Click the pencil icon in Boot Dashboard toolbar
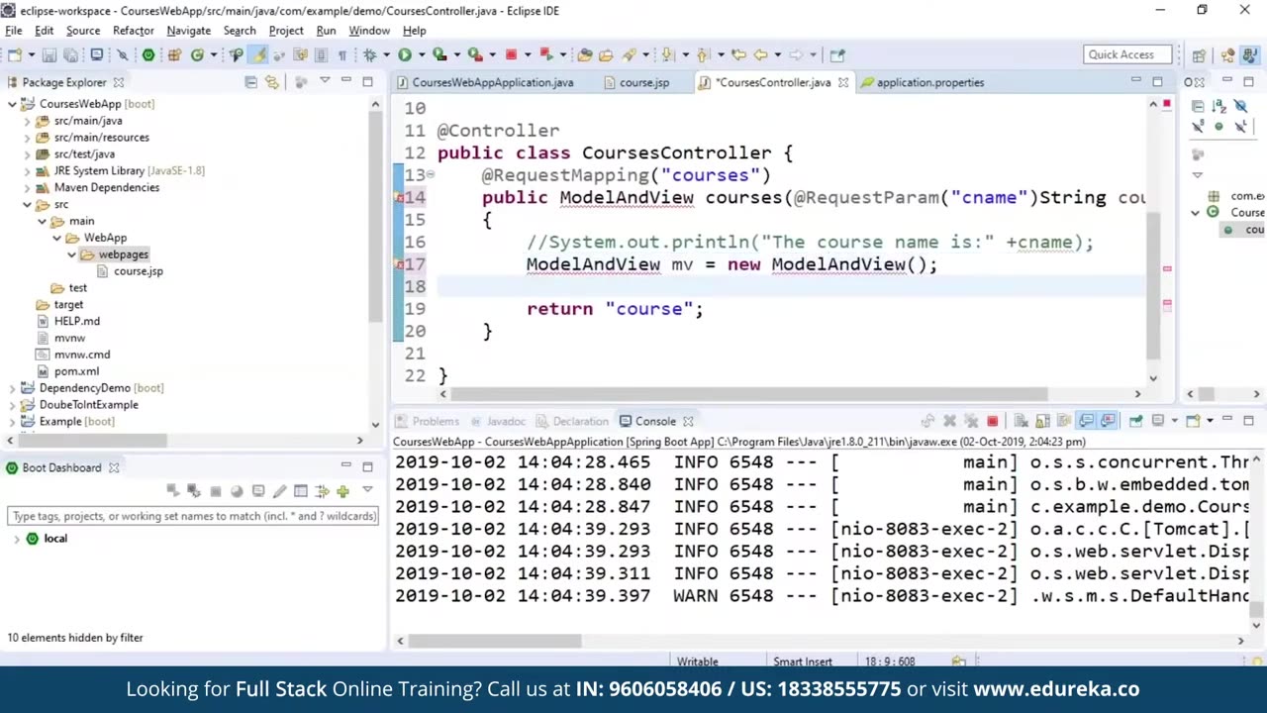 point(279,491)
